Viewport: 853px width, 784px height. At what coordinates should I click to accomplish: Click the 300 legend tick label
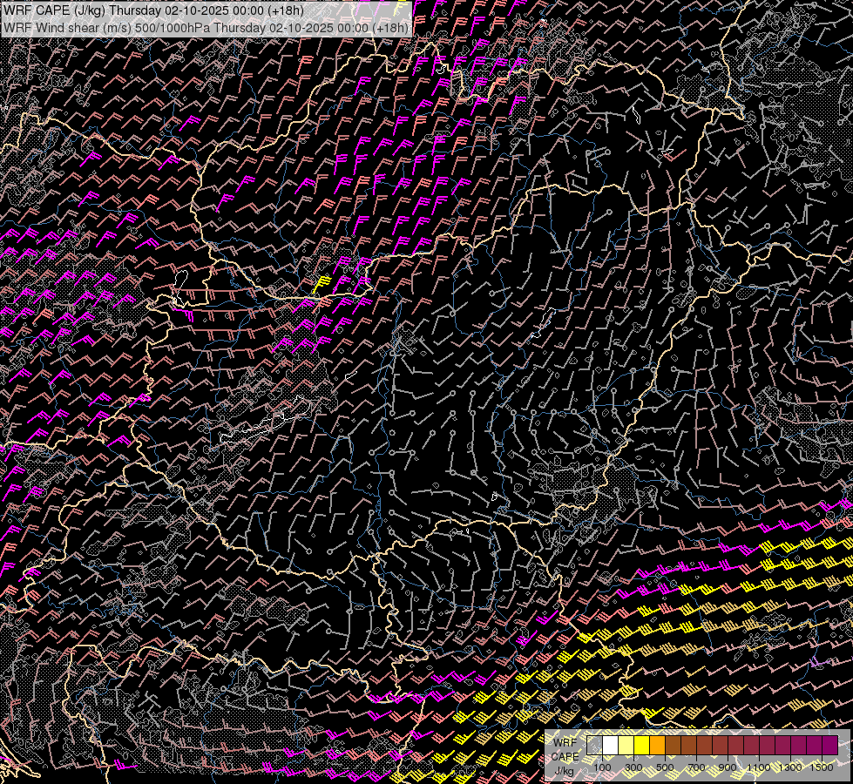[x=633, y=767]
